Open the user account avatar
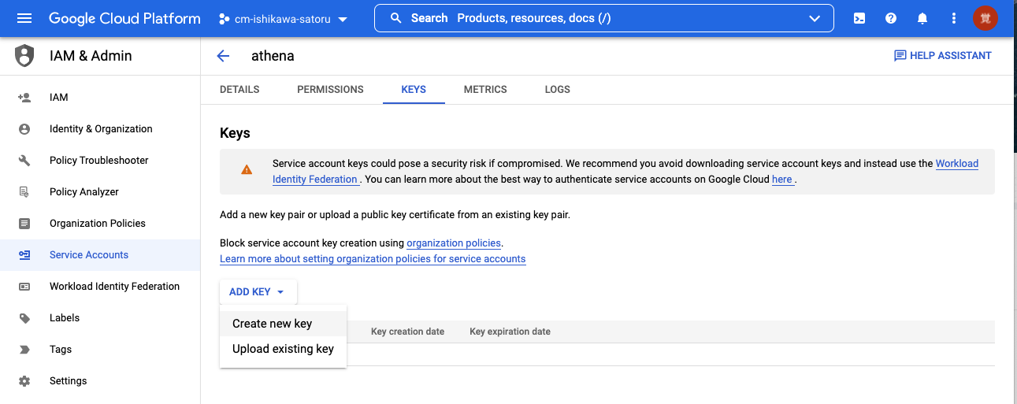Image resolution: width=1017 pixels, height=404 pixels. pos(985,18)
